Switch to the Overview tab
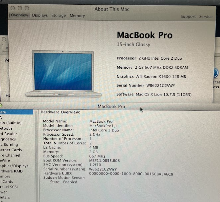Screen dimensions: 220x202 20,15
